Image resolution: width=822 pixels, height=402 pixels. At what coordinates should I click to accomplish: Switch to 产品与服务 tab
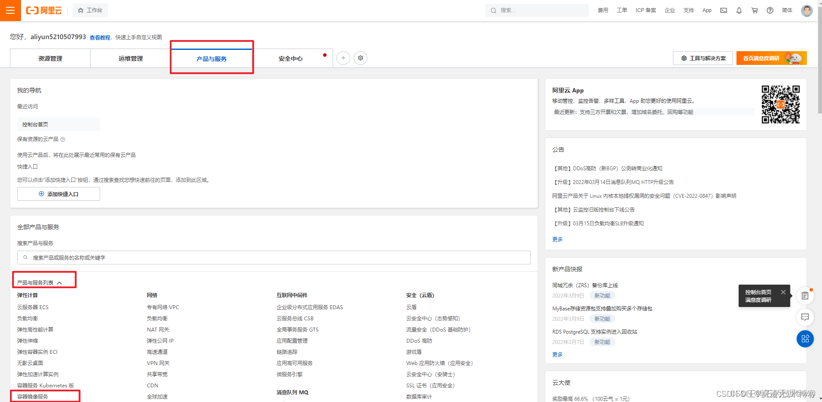[211, 58]
